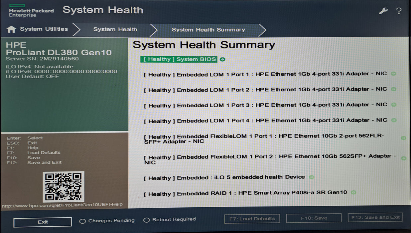The width and height of the screenshot is (411, 233).
Task: Click arrow icon for iLO 5 health device
Action: coord(311,177)
